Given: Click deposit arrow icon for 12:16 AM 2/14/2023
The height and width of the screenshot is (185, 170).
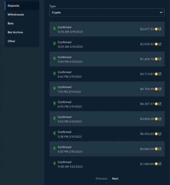Looking at the screenshot, I should click(x=54, y=28).
